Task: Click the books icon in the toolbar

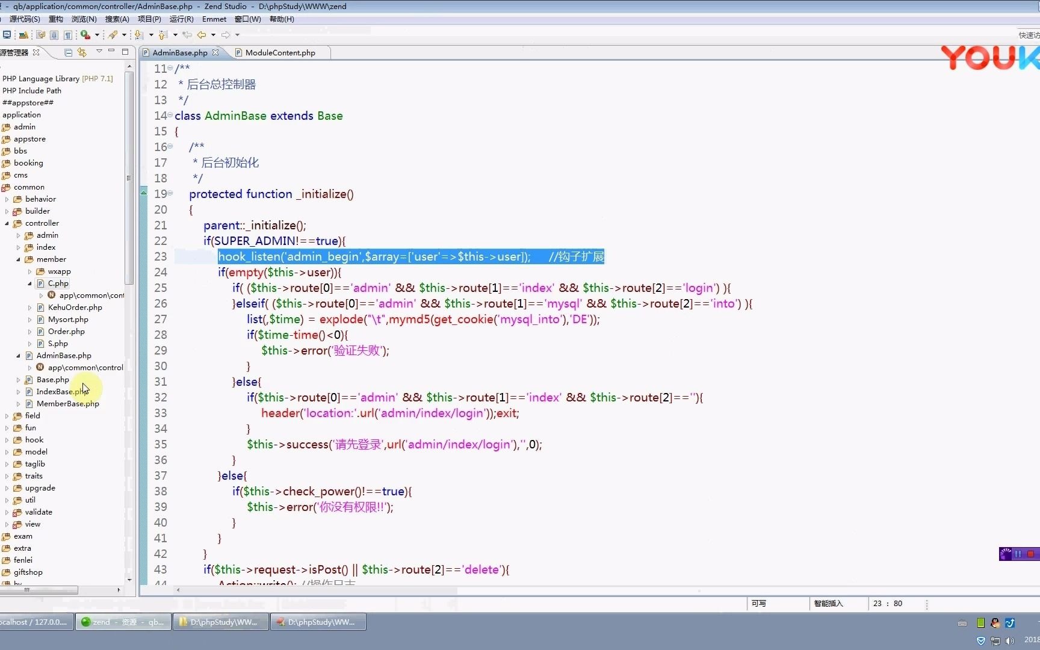Action: coord(23,35)
